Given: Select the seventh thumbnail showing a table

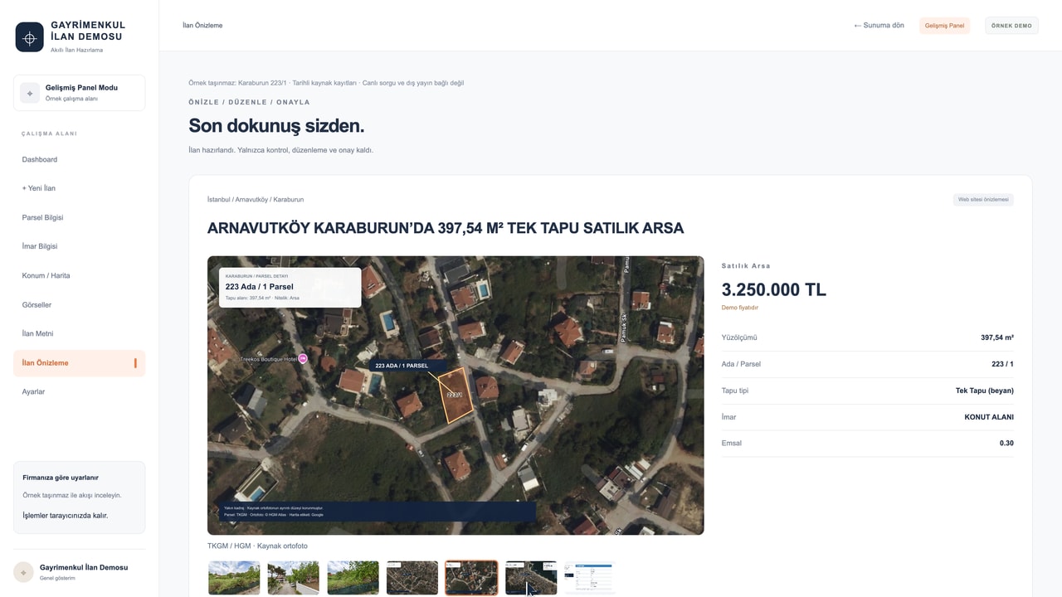Looking at the screenshot, I should coord(590,578).
